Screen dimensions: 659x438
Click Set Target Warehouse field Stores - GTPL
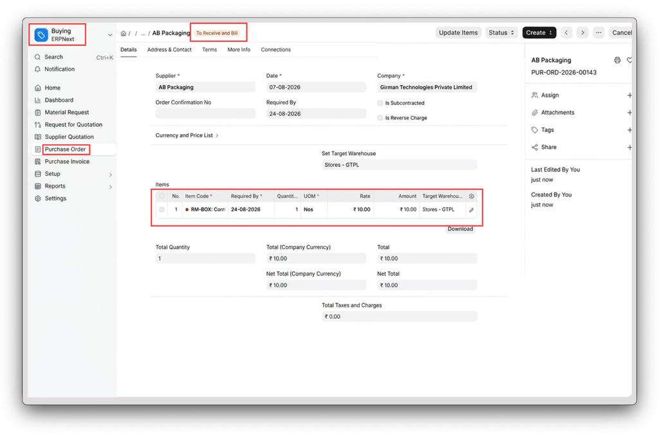pos(399,165)
